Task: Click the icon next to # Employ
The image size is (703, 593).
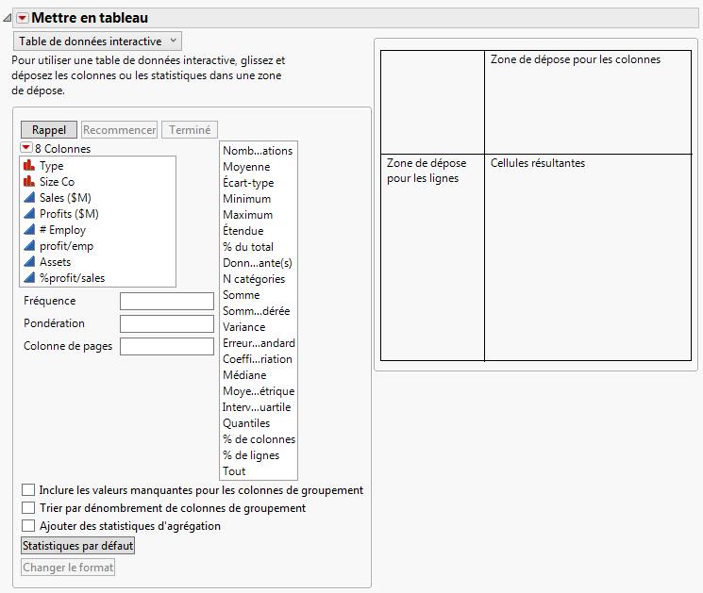Action: [28, 230]
